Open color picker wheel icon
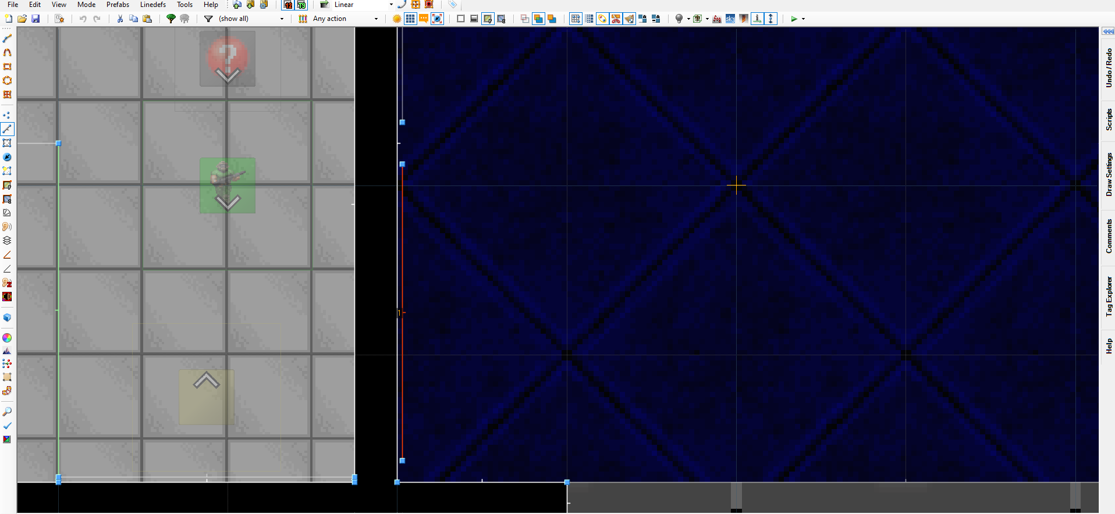1115x514 pixels. 7,338
